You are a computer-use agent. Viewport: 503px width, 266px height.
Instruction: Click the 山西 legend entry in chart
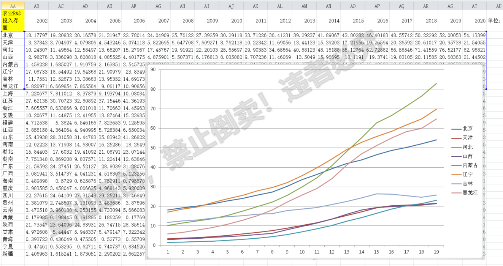tap(462, 156)
